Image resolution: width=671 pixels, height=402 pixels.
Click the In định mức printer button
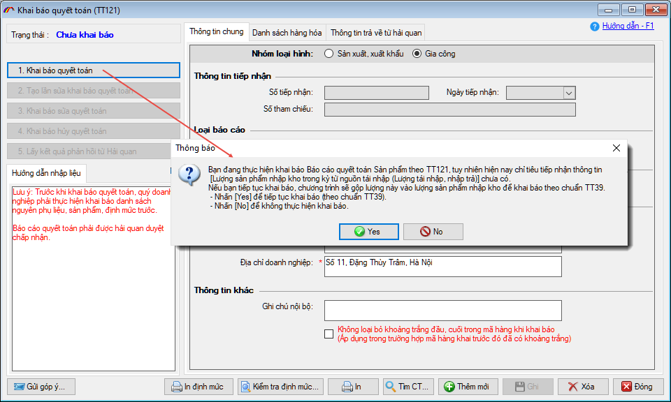click(x=198, y=387)
